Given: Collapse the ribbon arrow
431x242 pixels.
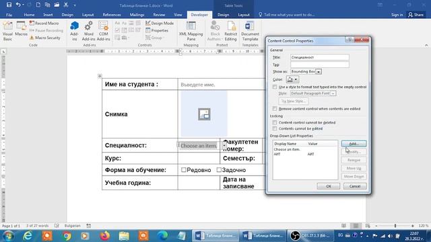Looking at the screenshot, I should coord(426,45).
